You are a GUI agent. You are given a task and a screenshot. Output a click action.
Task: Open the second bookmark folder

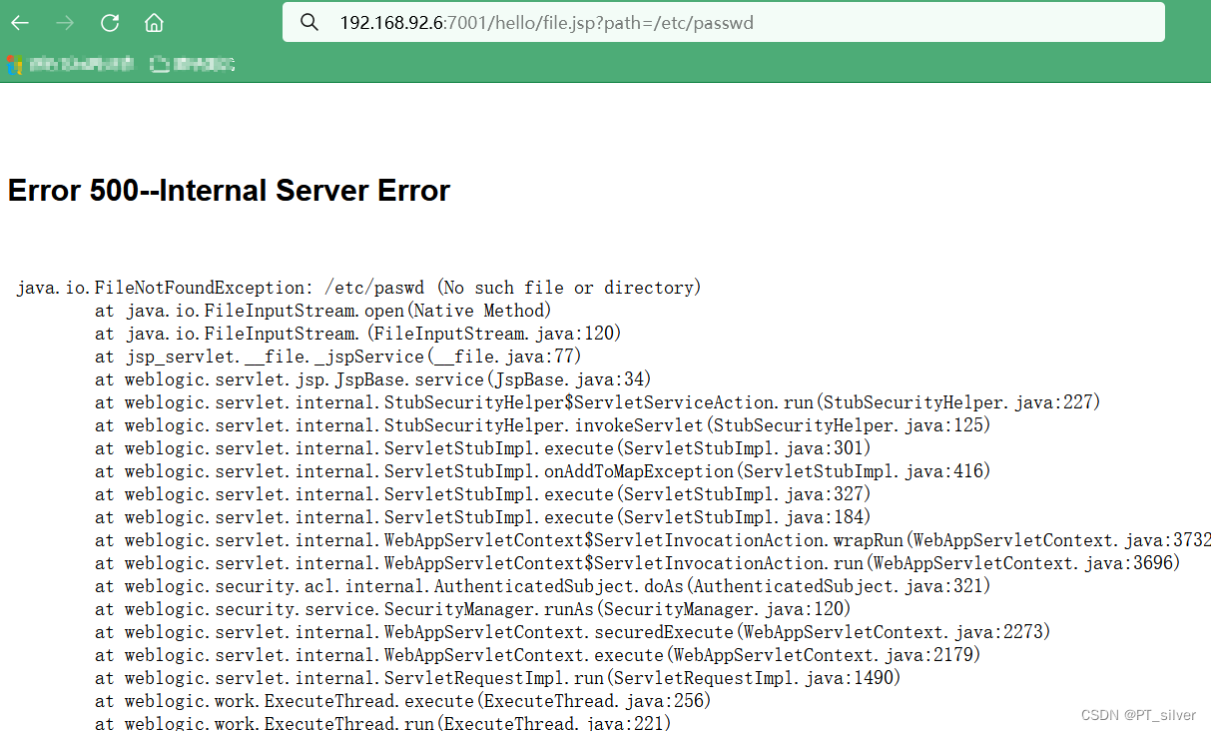(x=193, y=65)
